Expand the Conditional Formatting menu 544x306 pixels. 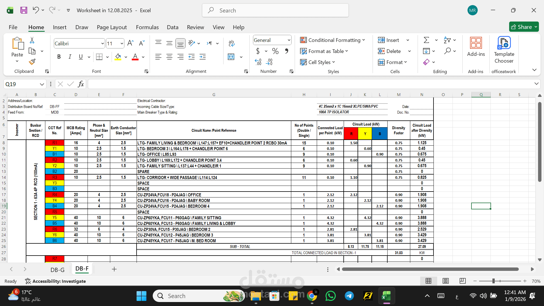click(x=333, y=40)
